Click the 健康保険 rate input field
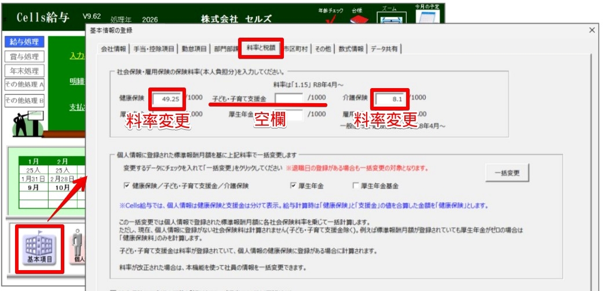The height and width of the screenshot is (291, 606). coord(167,99)
